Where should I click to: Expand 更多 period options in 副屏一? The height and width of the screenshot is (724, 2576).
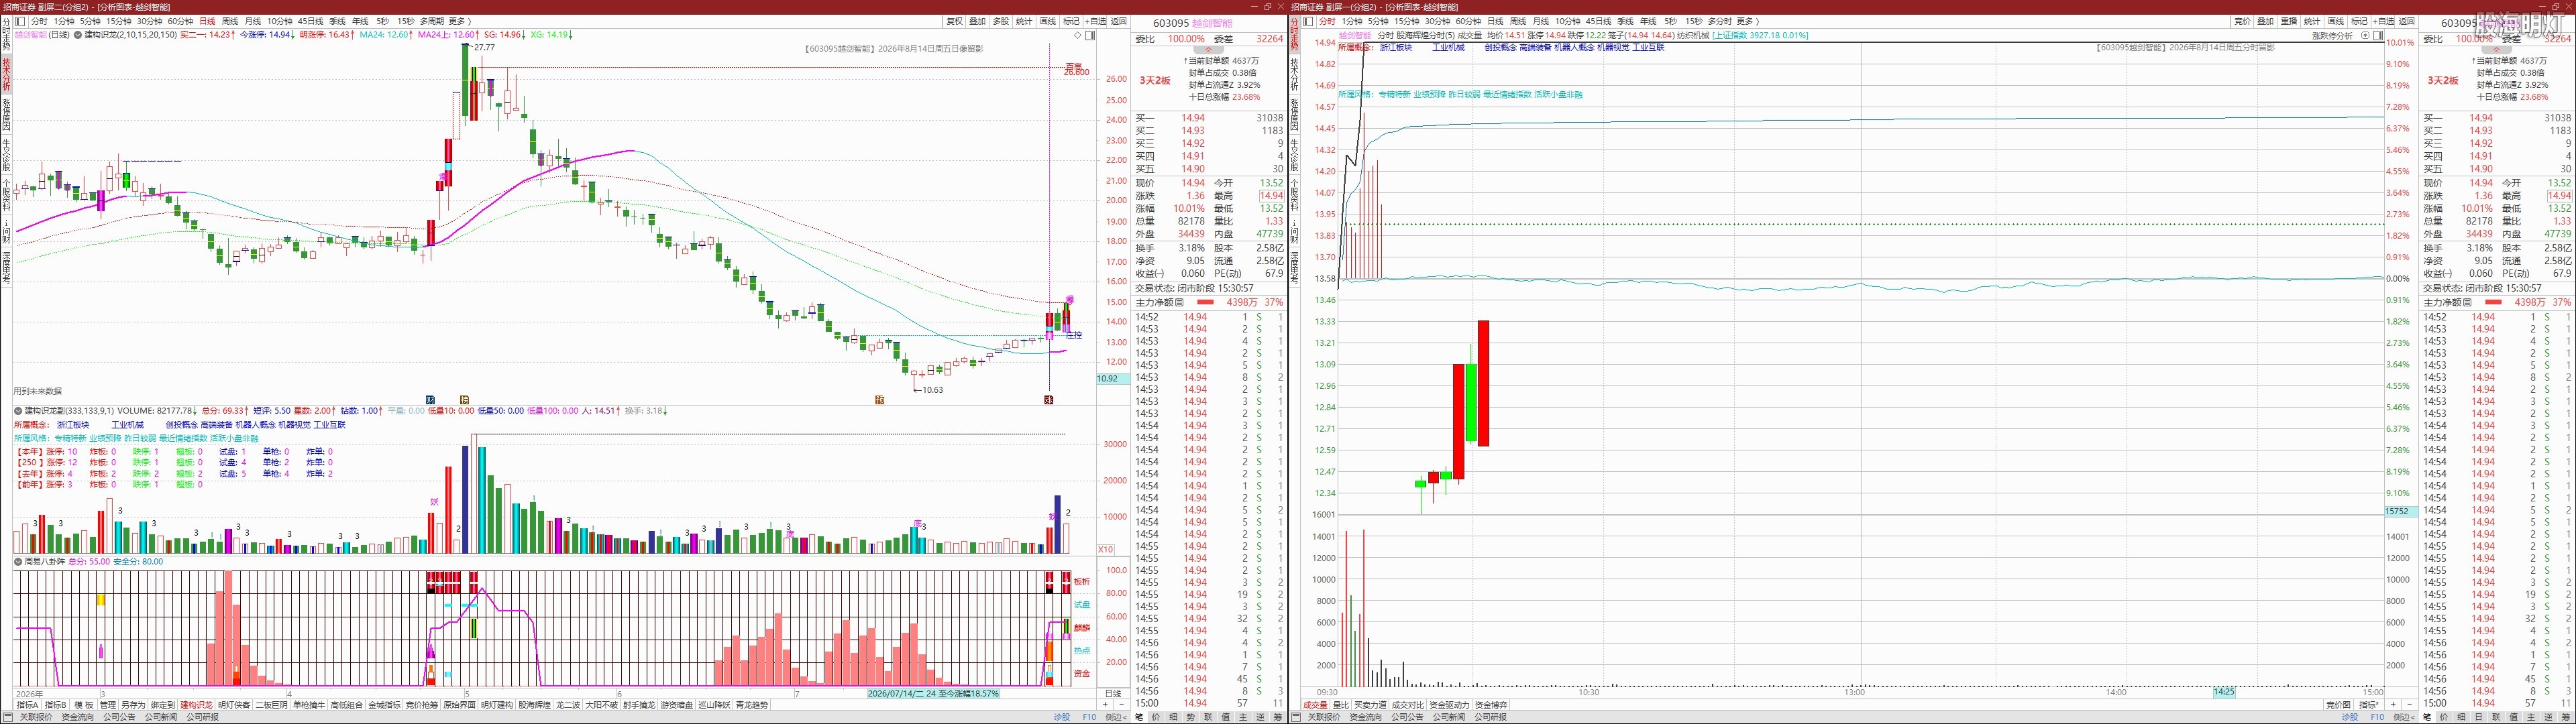[x=1749, y=21]
